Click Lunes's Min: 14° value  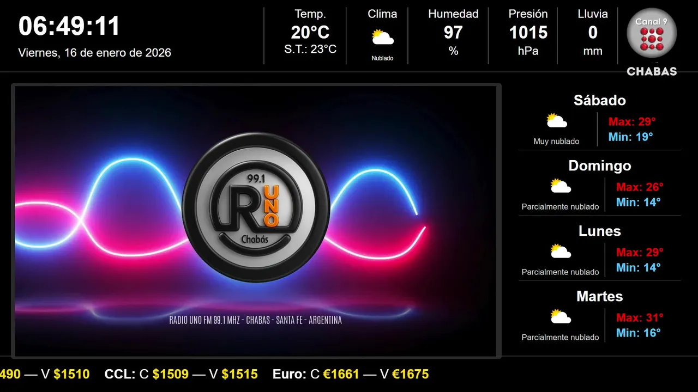638,267
